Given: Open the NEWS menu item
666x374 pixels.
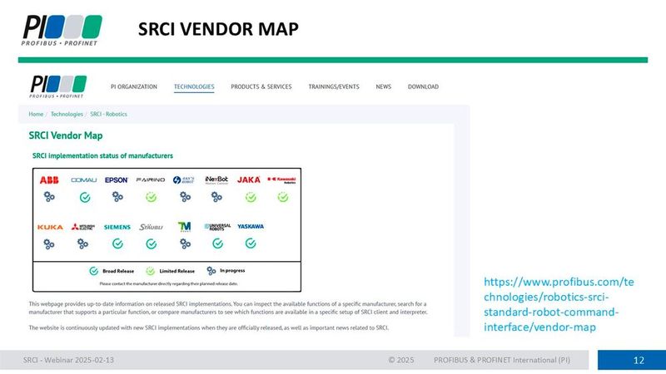Looking at the screenshot, I should tap(384, 86).
